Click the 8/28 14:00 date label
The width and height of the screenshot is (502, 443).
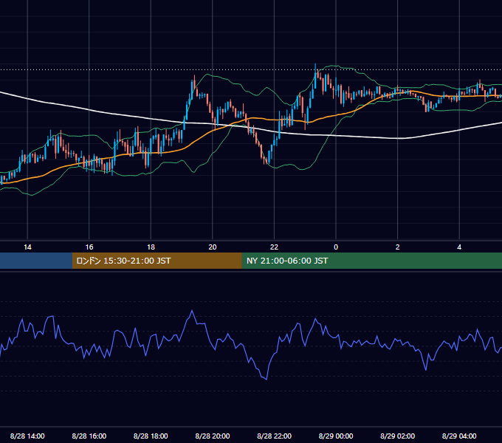[x=27, y=436]
